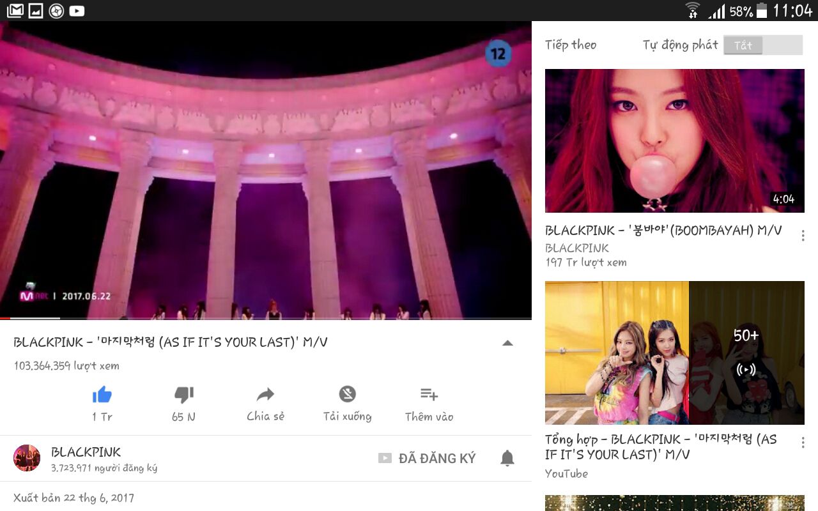
Task: Tap the Xuất bản 22 thg 6, 2017 text
Action: [x=74, y=498]
